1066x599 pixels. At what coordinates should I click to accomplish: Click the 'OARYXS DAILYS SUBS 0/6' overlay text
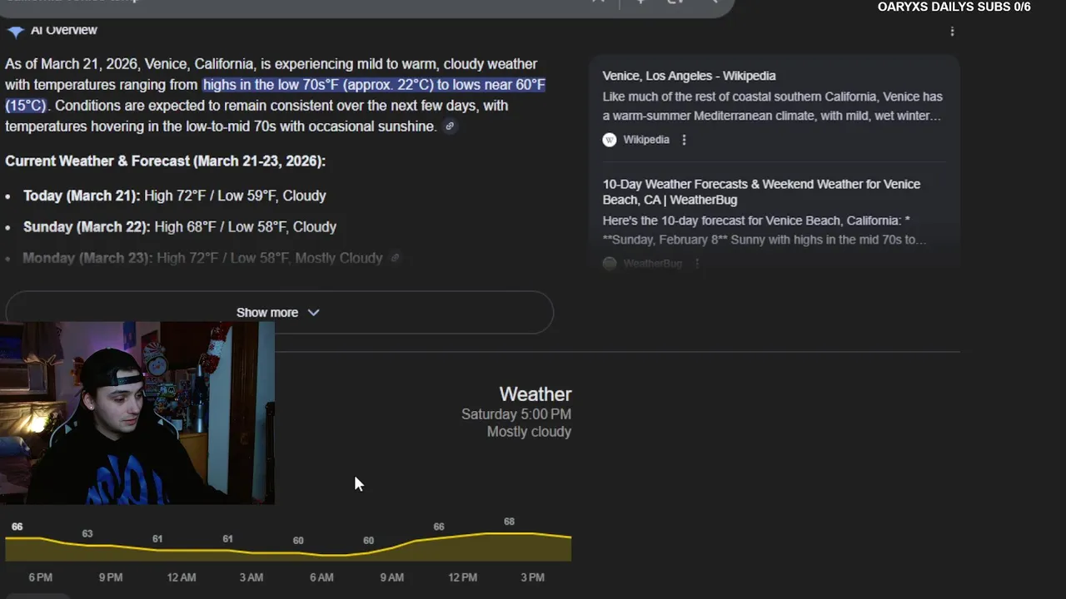(x=954, y=7)
